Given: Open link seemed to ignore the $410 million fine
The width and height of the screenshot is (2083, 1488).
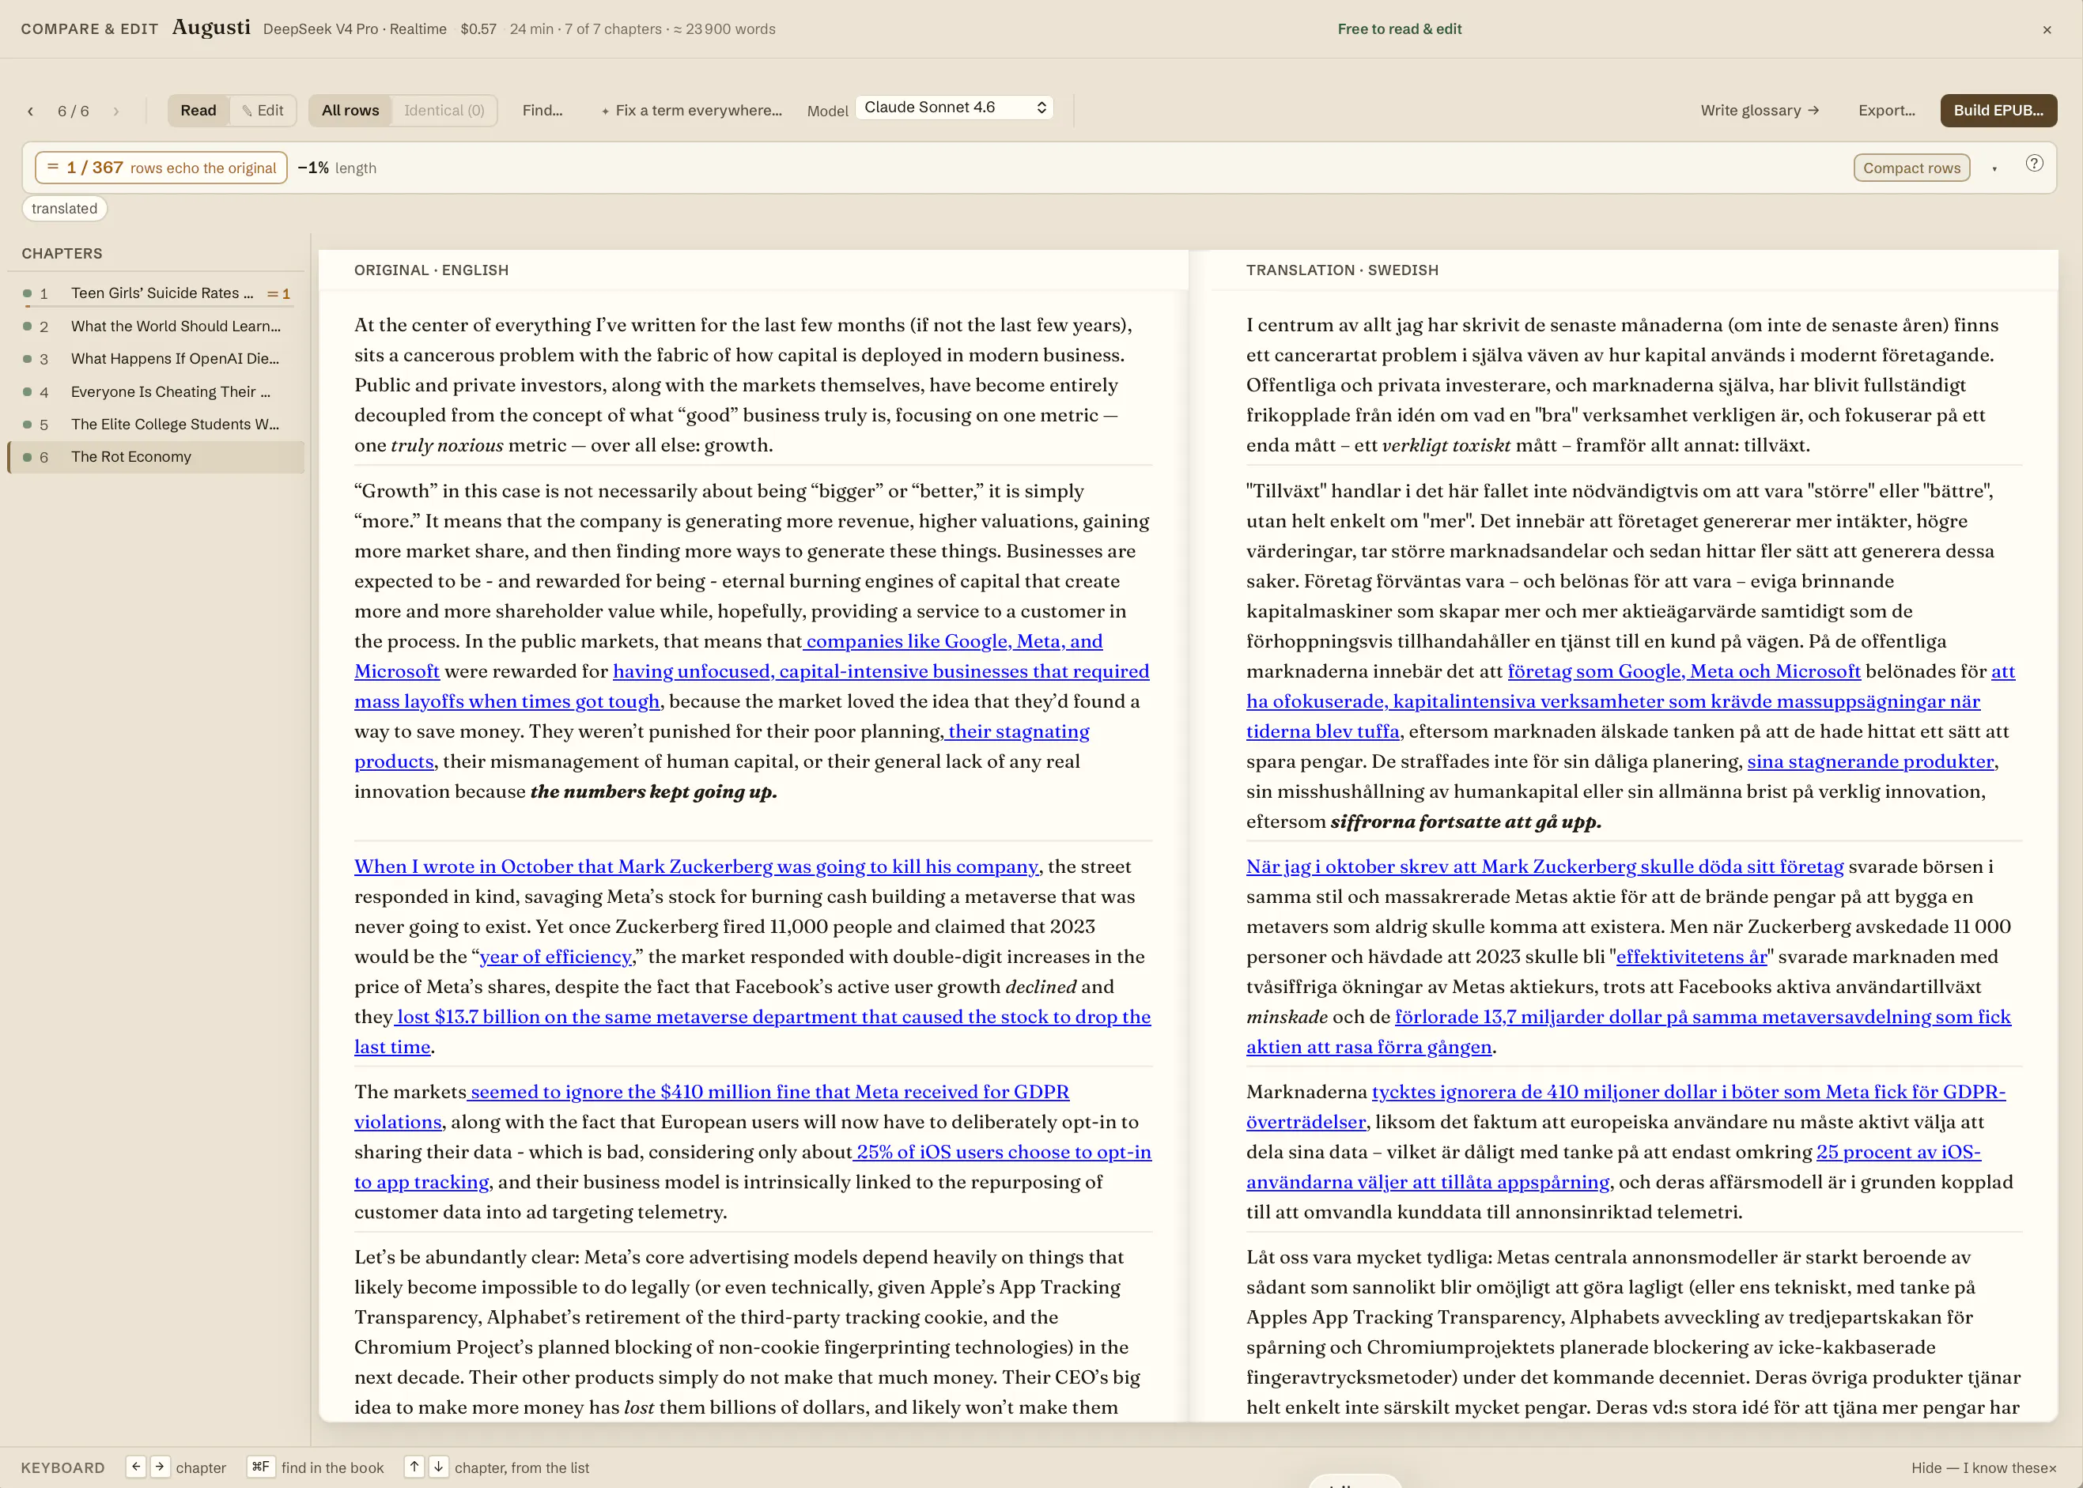Looking at the screenshot, I should tap(768, 1092).
